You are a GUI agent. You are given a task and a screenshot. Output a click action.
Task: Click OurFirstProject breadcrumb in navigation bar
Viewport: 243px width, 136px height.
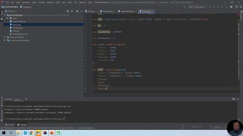coord(9,7)
